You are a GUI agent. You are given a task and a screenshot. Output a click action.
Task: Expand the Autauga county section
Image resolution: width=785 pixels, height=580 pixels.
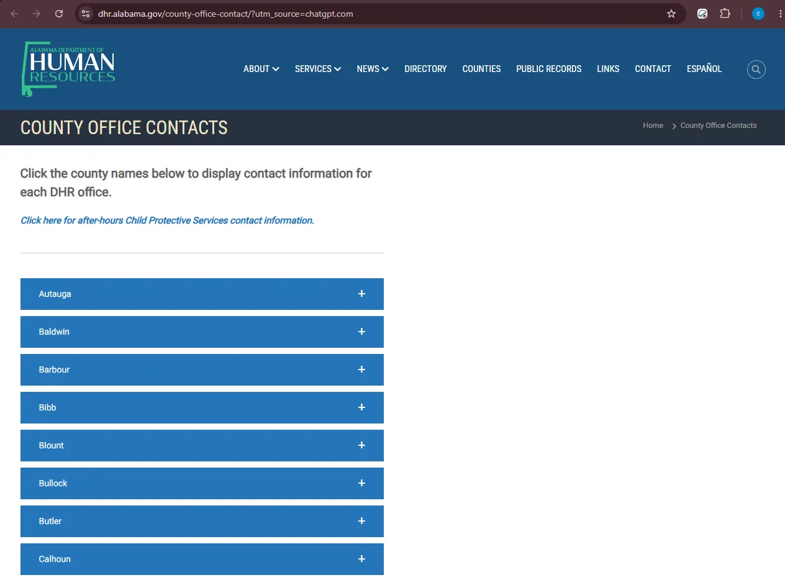(202, 294)
